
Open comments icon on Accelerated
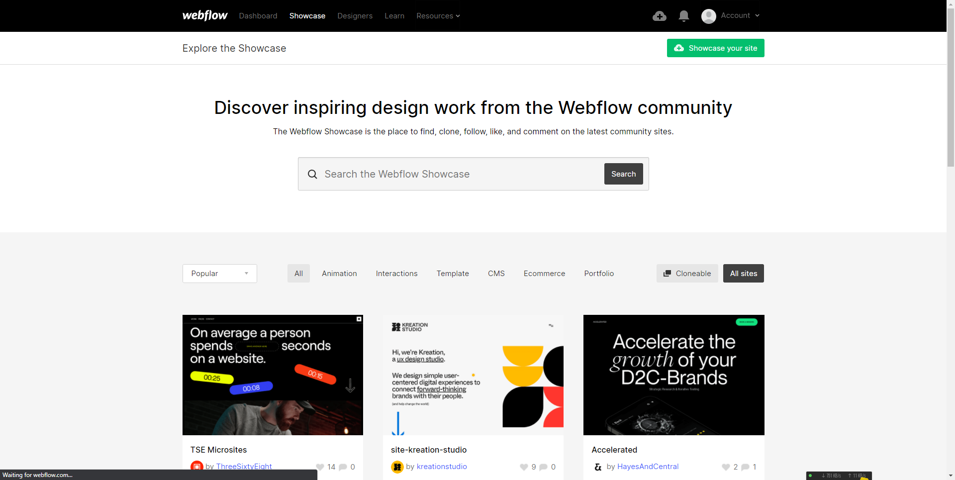click(x=745, y=467)
